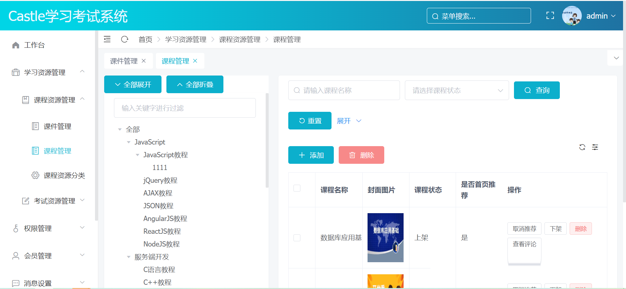Click the sidebar collapse menu icon
The image size is (626, 289).
[x=107, y=40]
